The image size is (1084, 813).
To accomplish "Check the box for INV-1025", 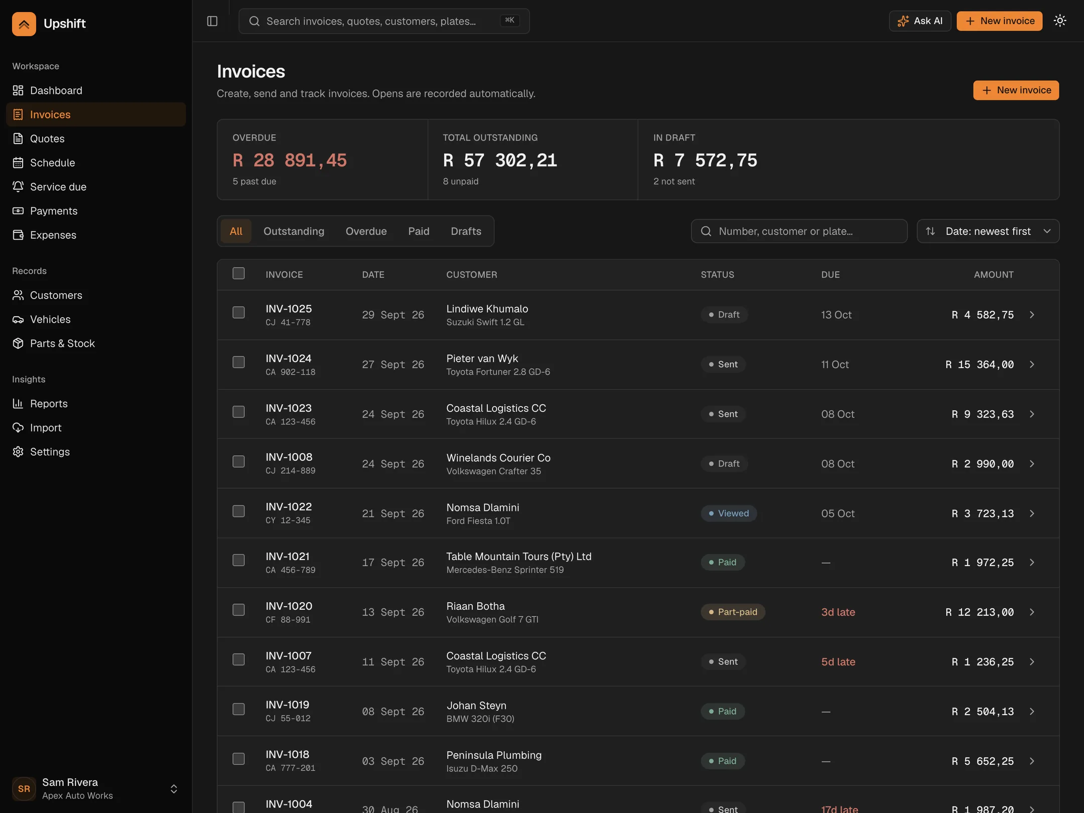I will click(239, 312).
